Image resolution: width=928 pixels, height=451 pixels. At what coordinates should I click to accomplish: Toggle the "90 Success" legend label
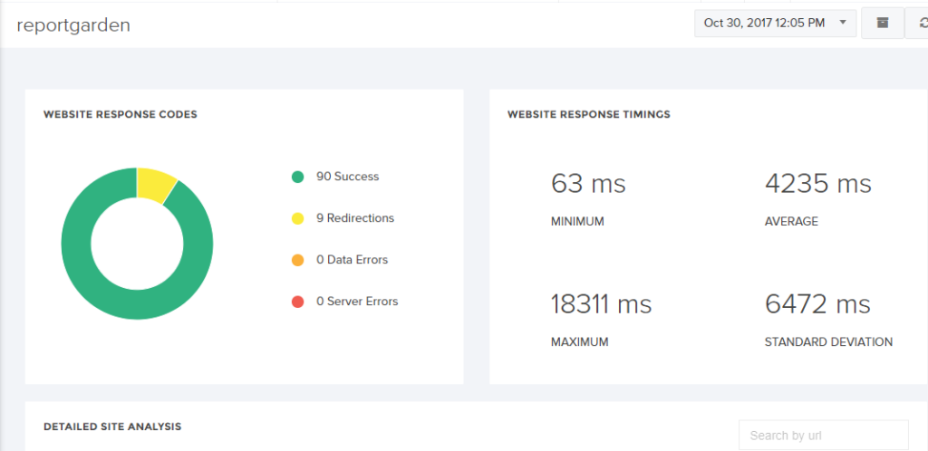click(x=347, y=177)
